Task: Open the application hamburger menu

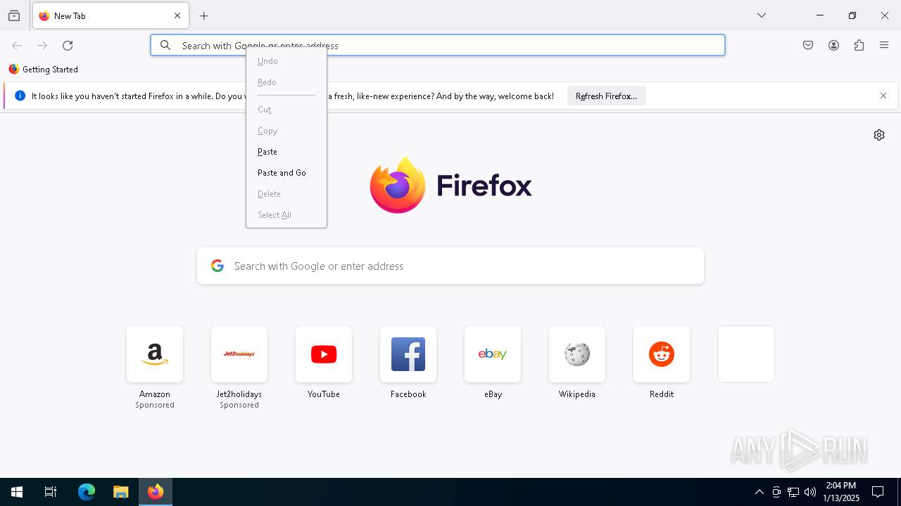Action: 884,45
